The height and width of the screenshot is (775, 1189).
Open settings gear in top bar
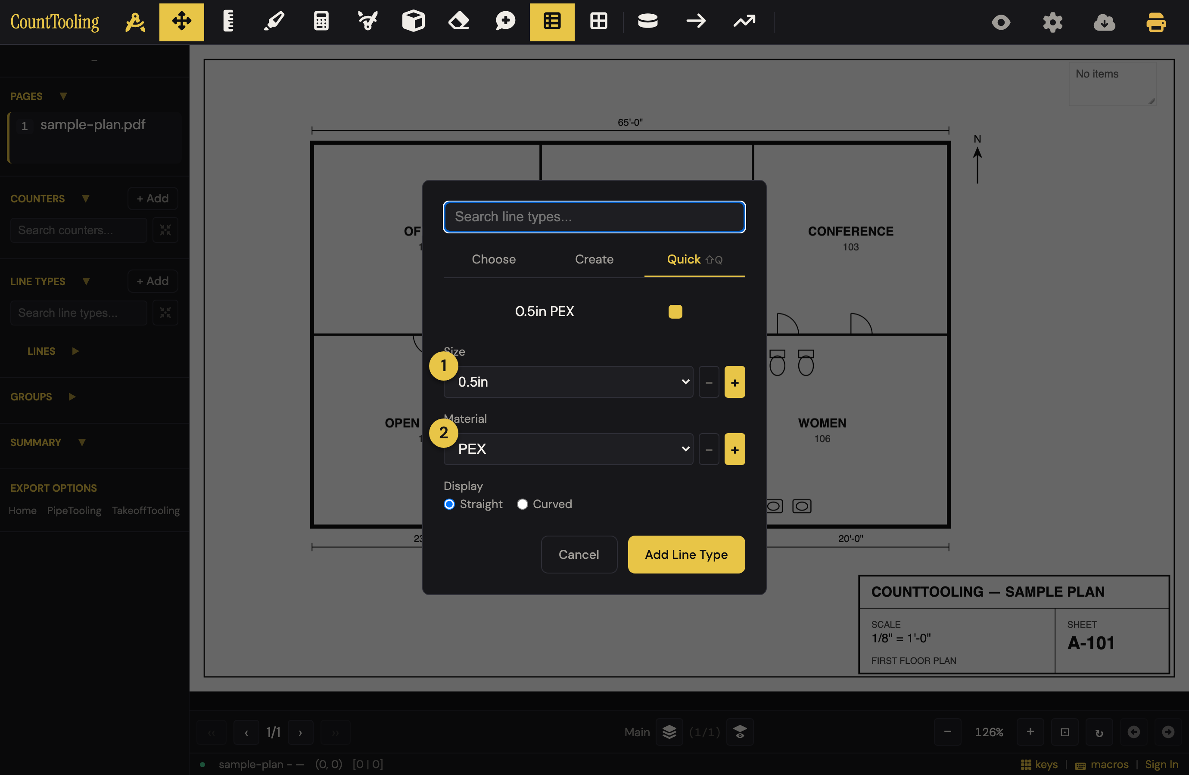click(x=1052, y=22)
